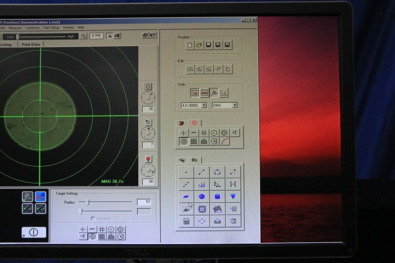
Task: Select the H-shaped width measure tool
Action: pyautogui.click(x=233, y=185)
